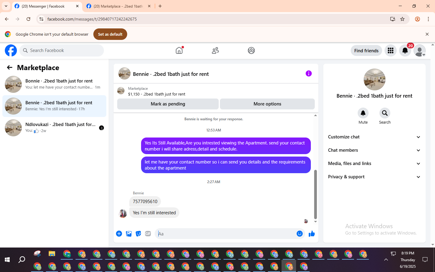Go back in browser history

[x=7, y=19]
